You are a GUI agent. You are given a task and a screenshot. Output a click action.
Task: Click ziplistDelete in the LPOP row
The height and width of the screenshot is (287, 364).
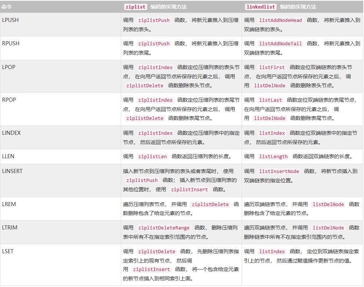(x=145, y=86)
